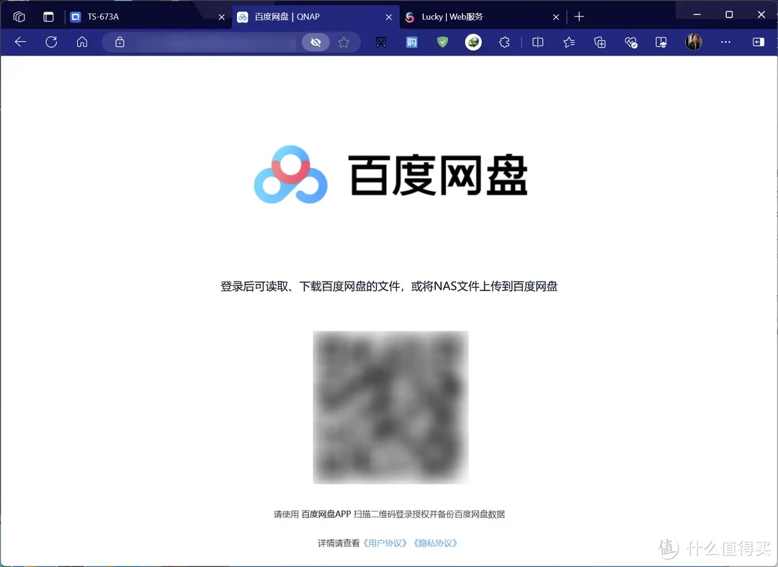Open the Extensions puzzle piece icon
This screenshot has height=567, width=778.
tap(504, 42)
